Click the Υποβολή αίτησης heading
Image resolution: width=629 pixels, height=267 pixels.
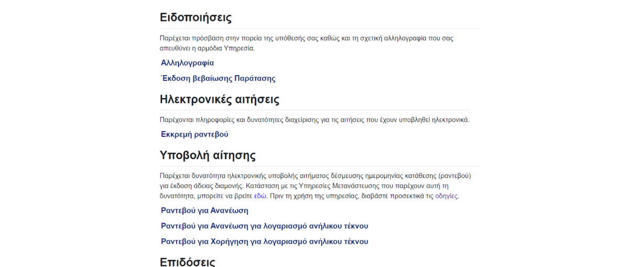[x=208, y=155]
